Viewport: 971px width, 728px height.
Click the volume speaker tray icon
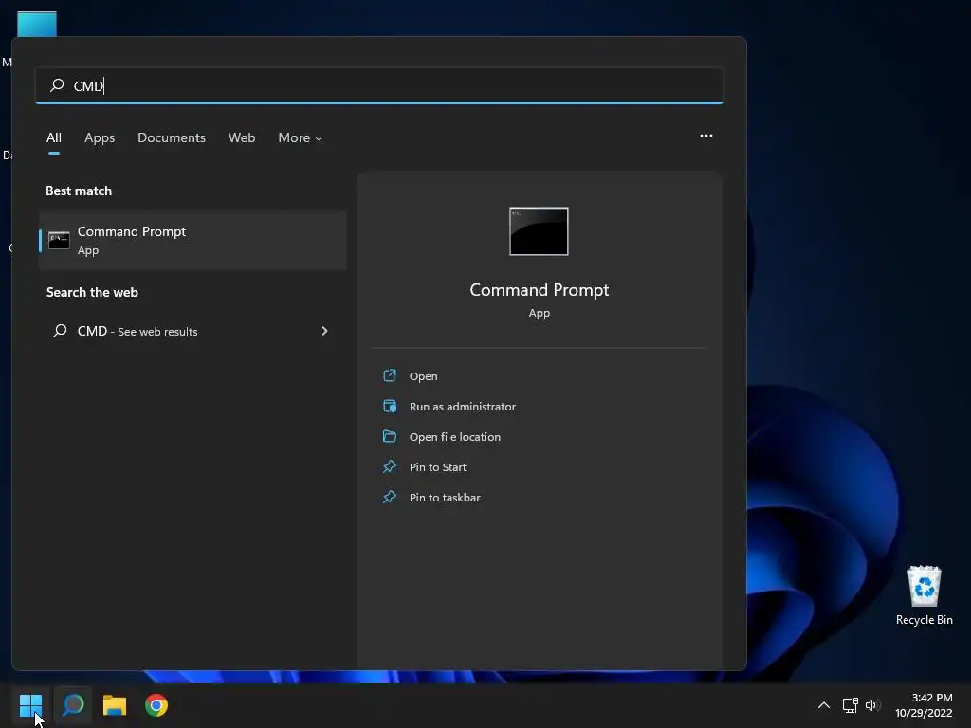(872, 705)
